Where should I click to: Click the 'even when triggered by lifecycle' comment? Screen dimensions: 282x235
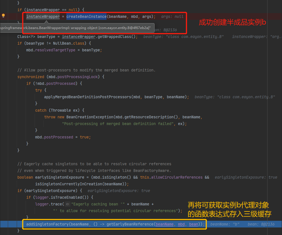tap(94, 171)
